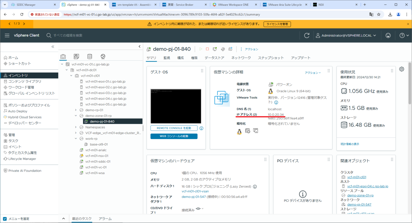Viewport: 412px width, 223px height.
Task: Open the help question mark menu
Action: tap(404, 35)
